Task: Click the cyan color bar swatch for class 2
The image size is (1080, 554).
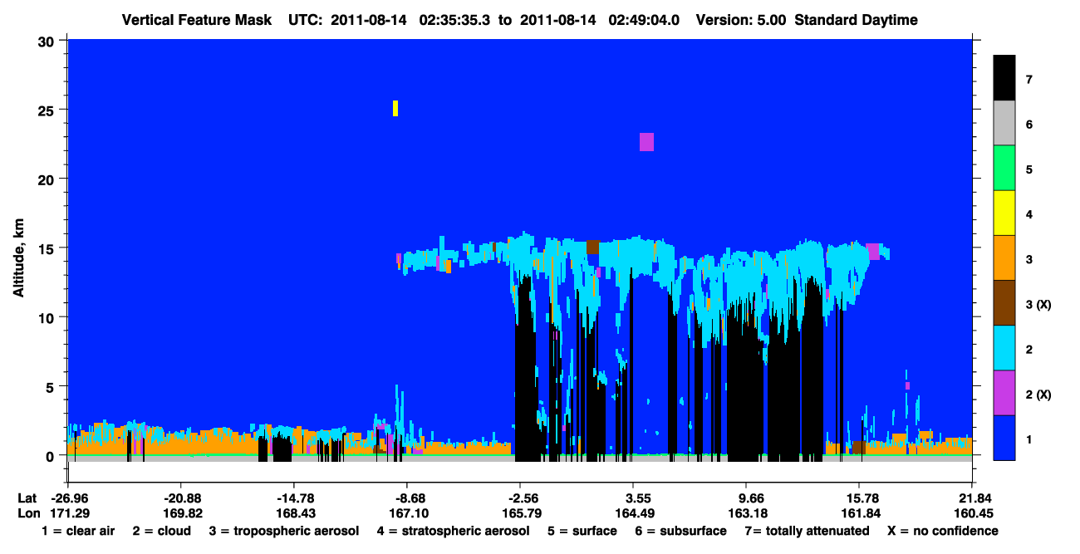Action: click(1004, 347)
